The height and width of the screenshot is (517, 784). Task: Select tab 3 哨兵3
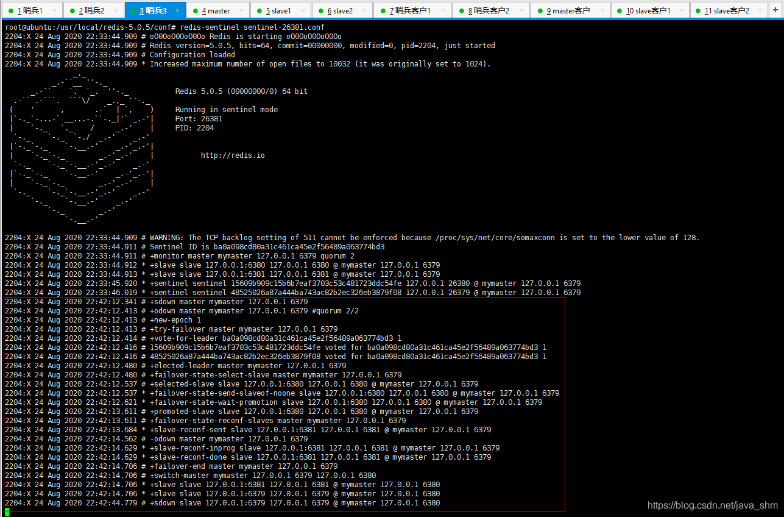pos(155,11)
